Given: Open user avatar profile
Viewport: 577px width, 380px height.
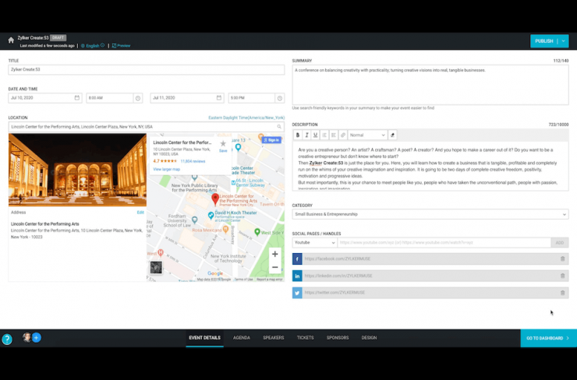Looking at the screenshot, I should (27, 337).
